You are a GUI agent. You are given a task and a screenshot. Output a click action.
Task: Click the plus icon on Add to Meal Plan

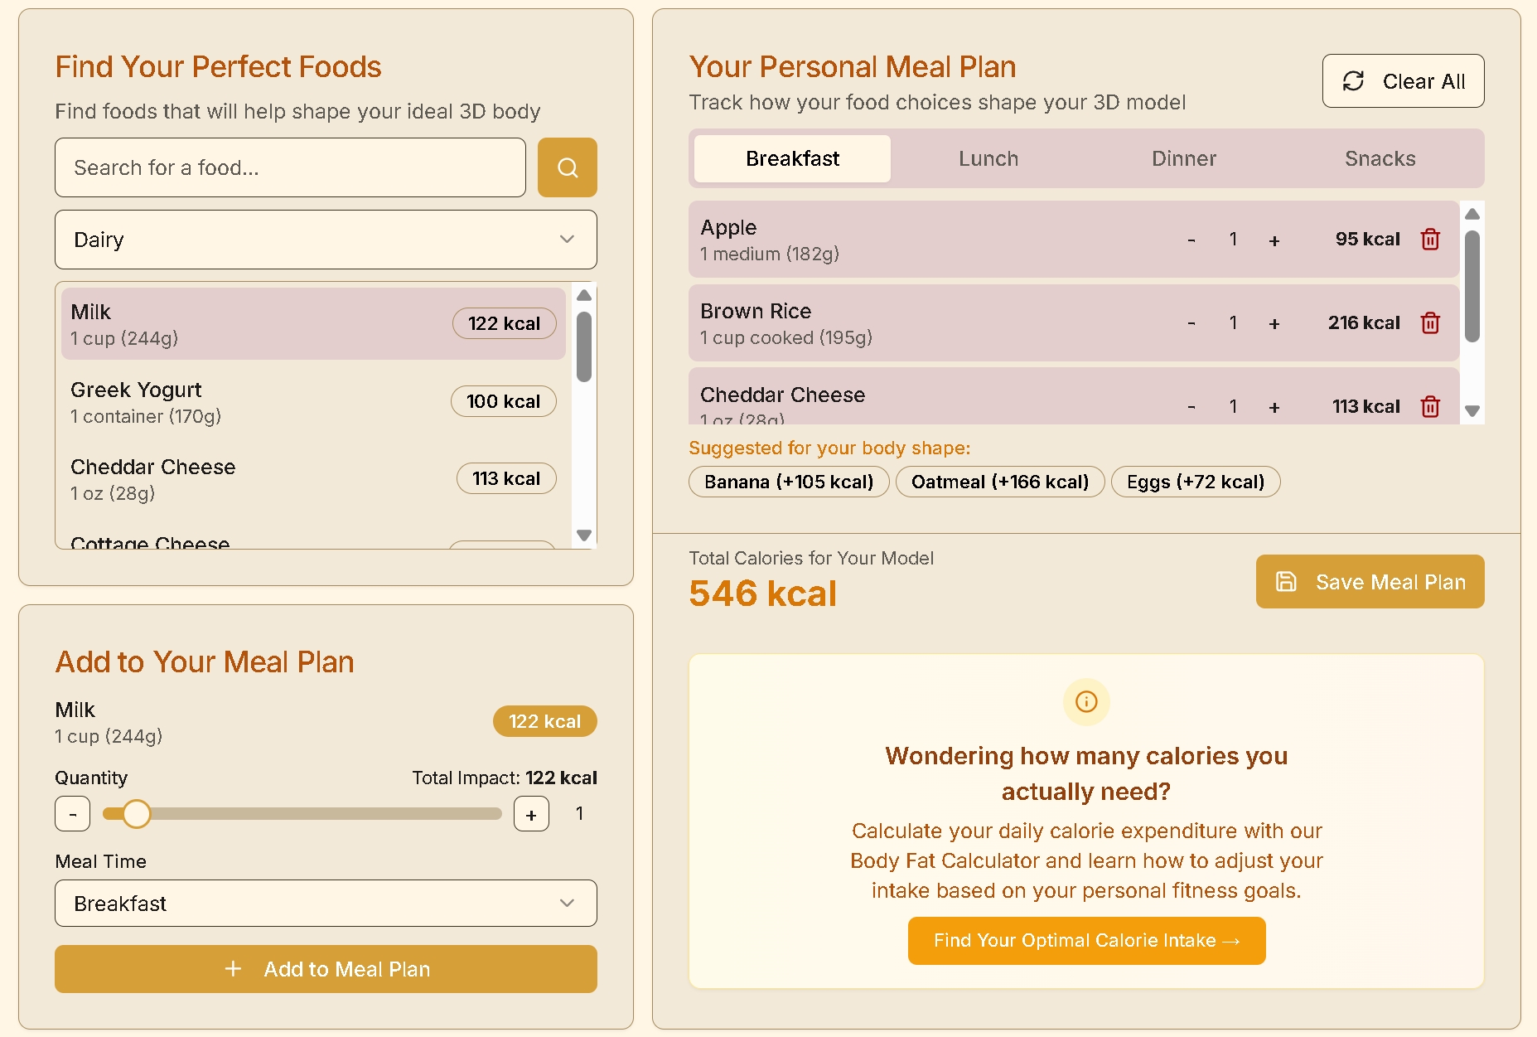click(233, 969)
